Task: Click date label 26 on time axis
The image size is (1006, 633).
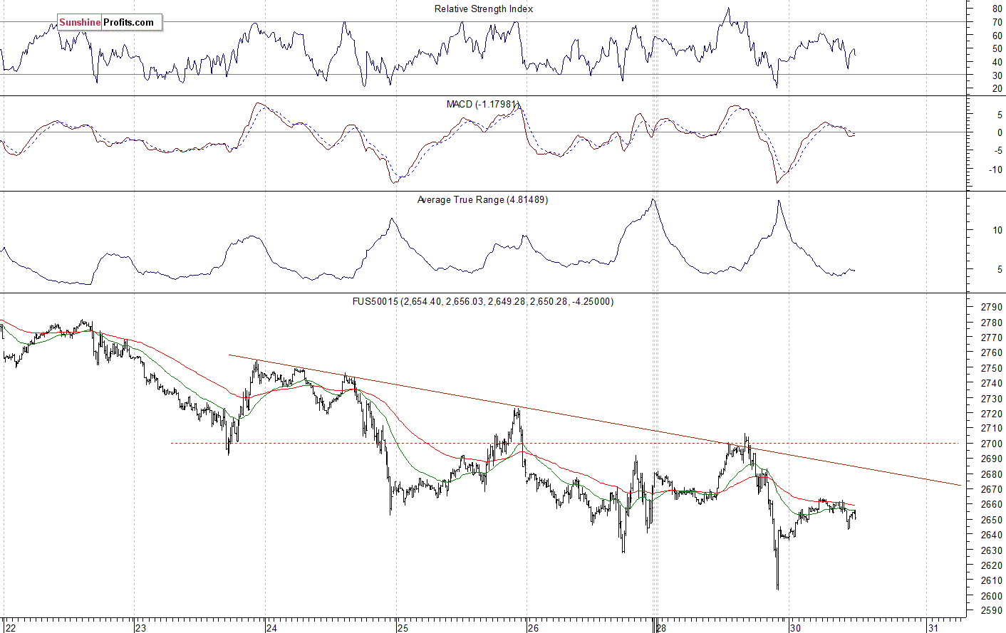Action: tap(534, 627)
